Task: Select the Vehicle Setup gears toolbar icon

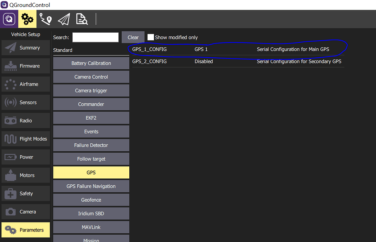Action: coord(27,19)
